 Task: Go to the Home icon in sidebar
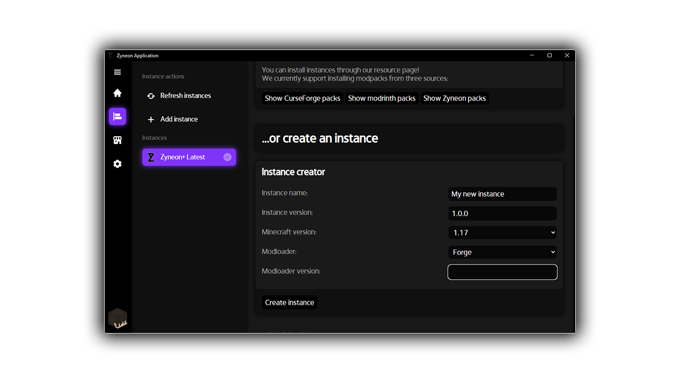117,93
